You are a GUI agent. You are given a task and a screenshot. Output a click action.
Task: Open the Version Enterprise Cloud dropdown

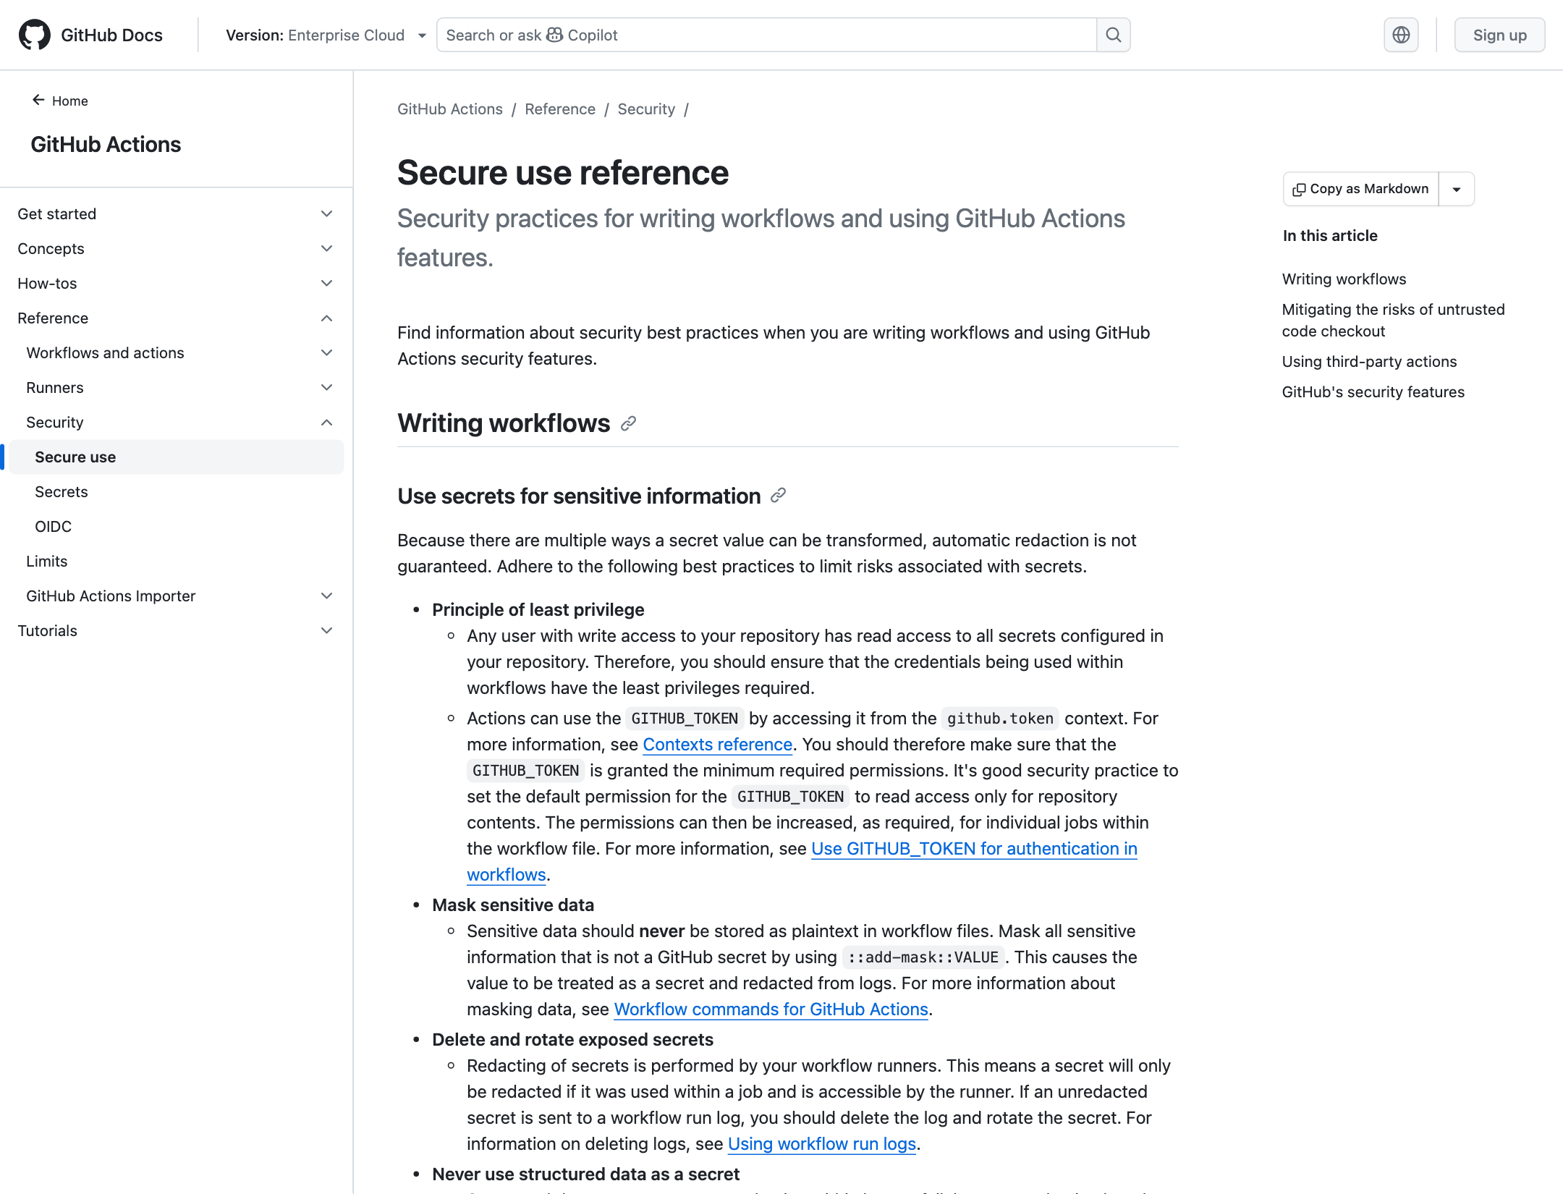(x=326, y=35)
